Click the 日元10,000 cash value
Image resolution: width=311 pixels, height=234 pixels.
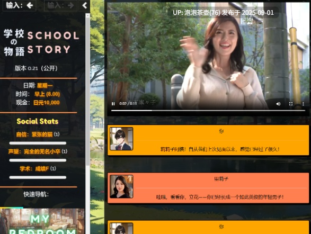pos(47,103)
